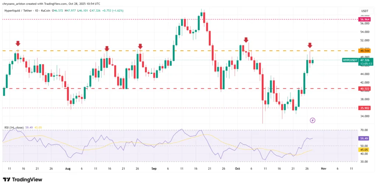377x187 pixels.
Task: Click the Sep label on the time axis
Action: [x=154, y=168]
